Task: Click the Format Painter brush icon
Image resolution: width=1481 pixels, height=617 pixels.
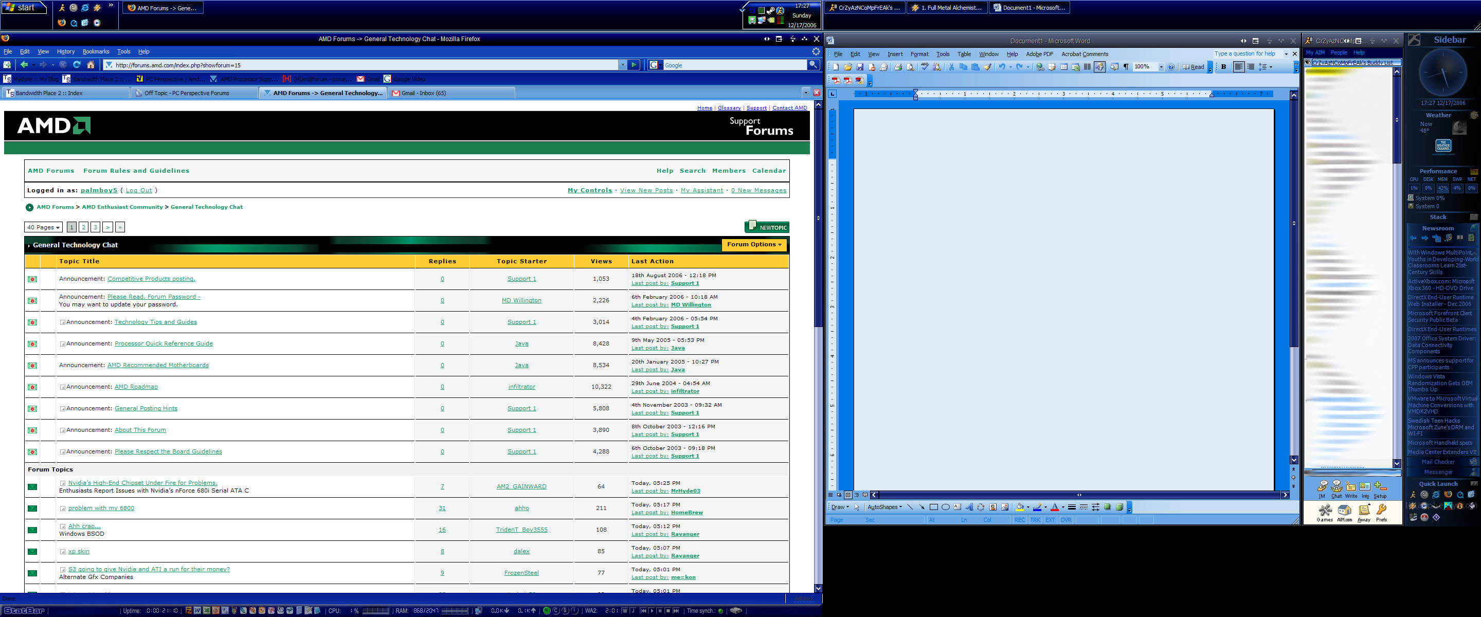Action: [988, 67]
